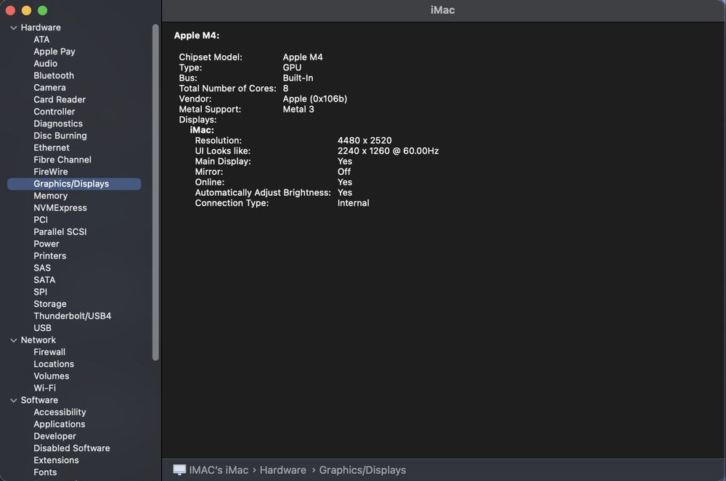Select ATA in the sidebar
726x481 pixels.
[41, 40]
